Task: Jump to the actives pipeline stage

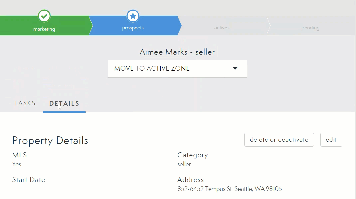Action: (222, 28)
